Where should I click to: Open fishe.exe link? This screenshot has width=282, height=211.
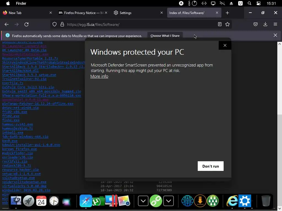11,120
